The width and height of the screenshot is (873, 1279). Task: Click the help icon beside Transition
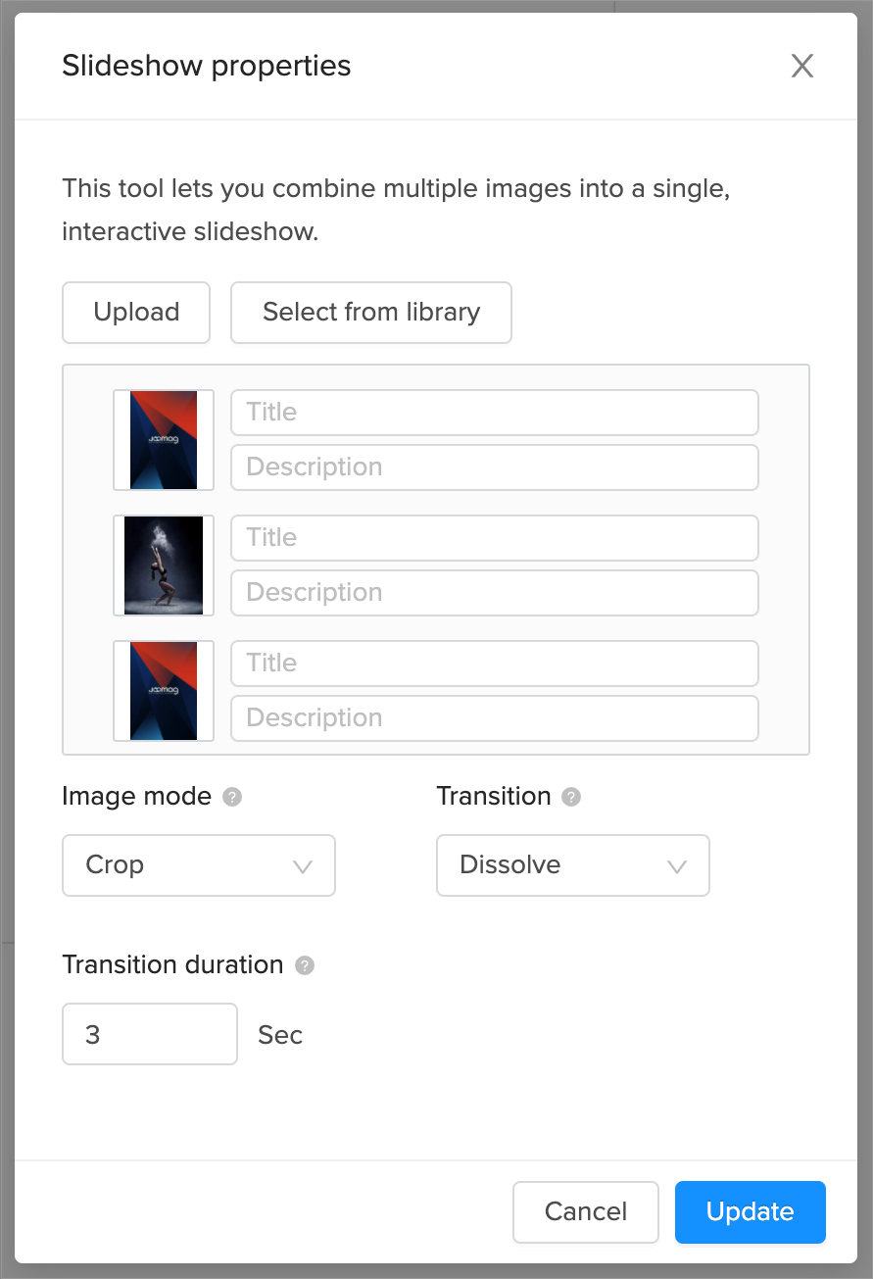coord(571,797)
